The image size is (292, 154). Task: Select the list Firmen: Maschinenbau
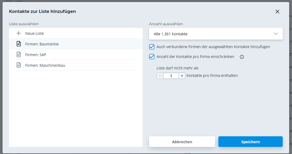(76, 65)
